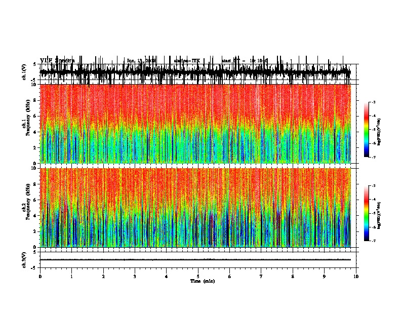The width and height of the screenshot is (401, 310).
Task: Click the '10' tick on the time axis
Action: [356, 277]
